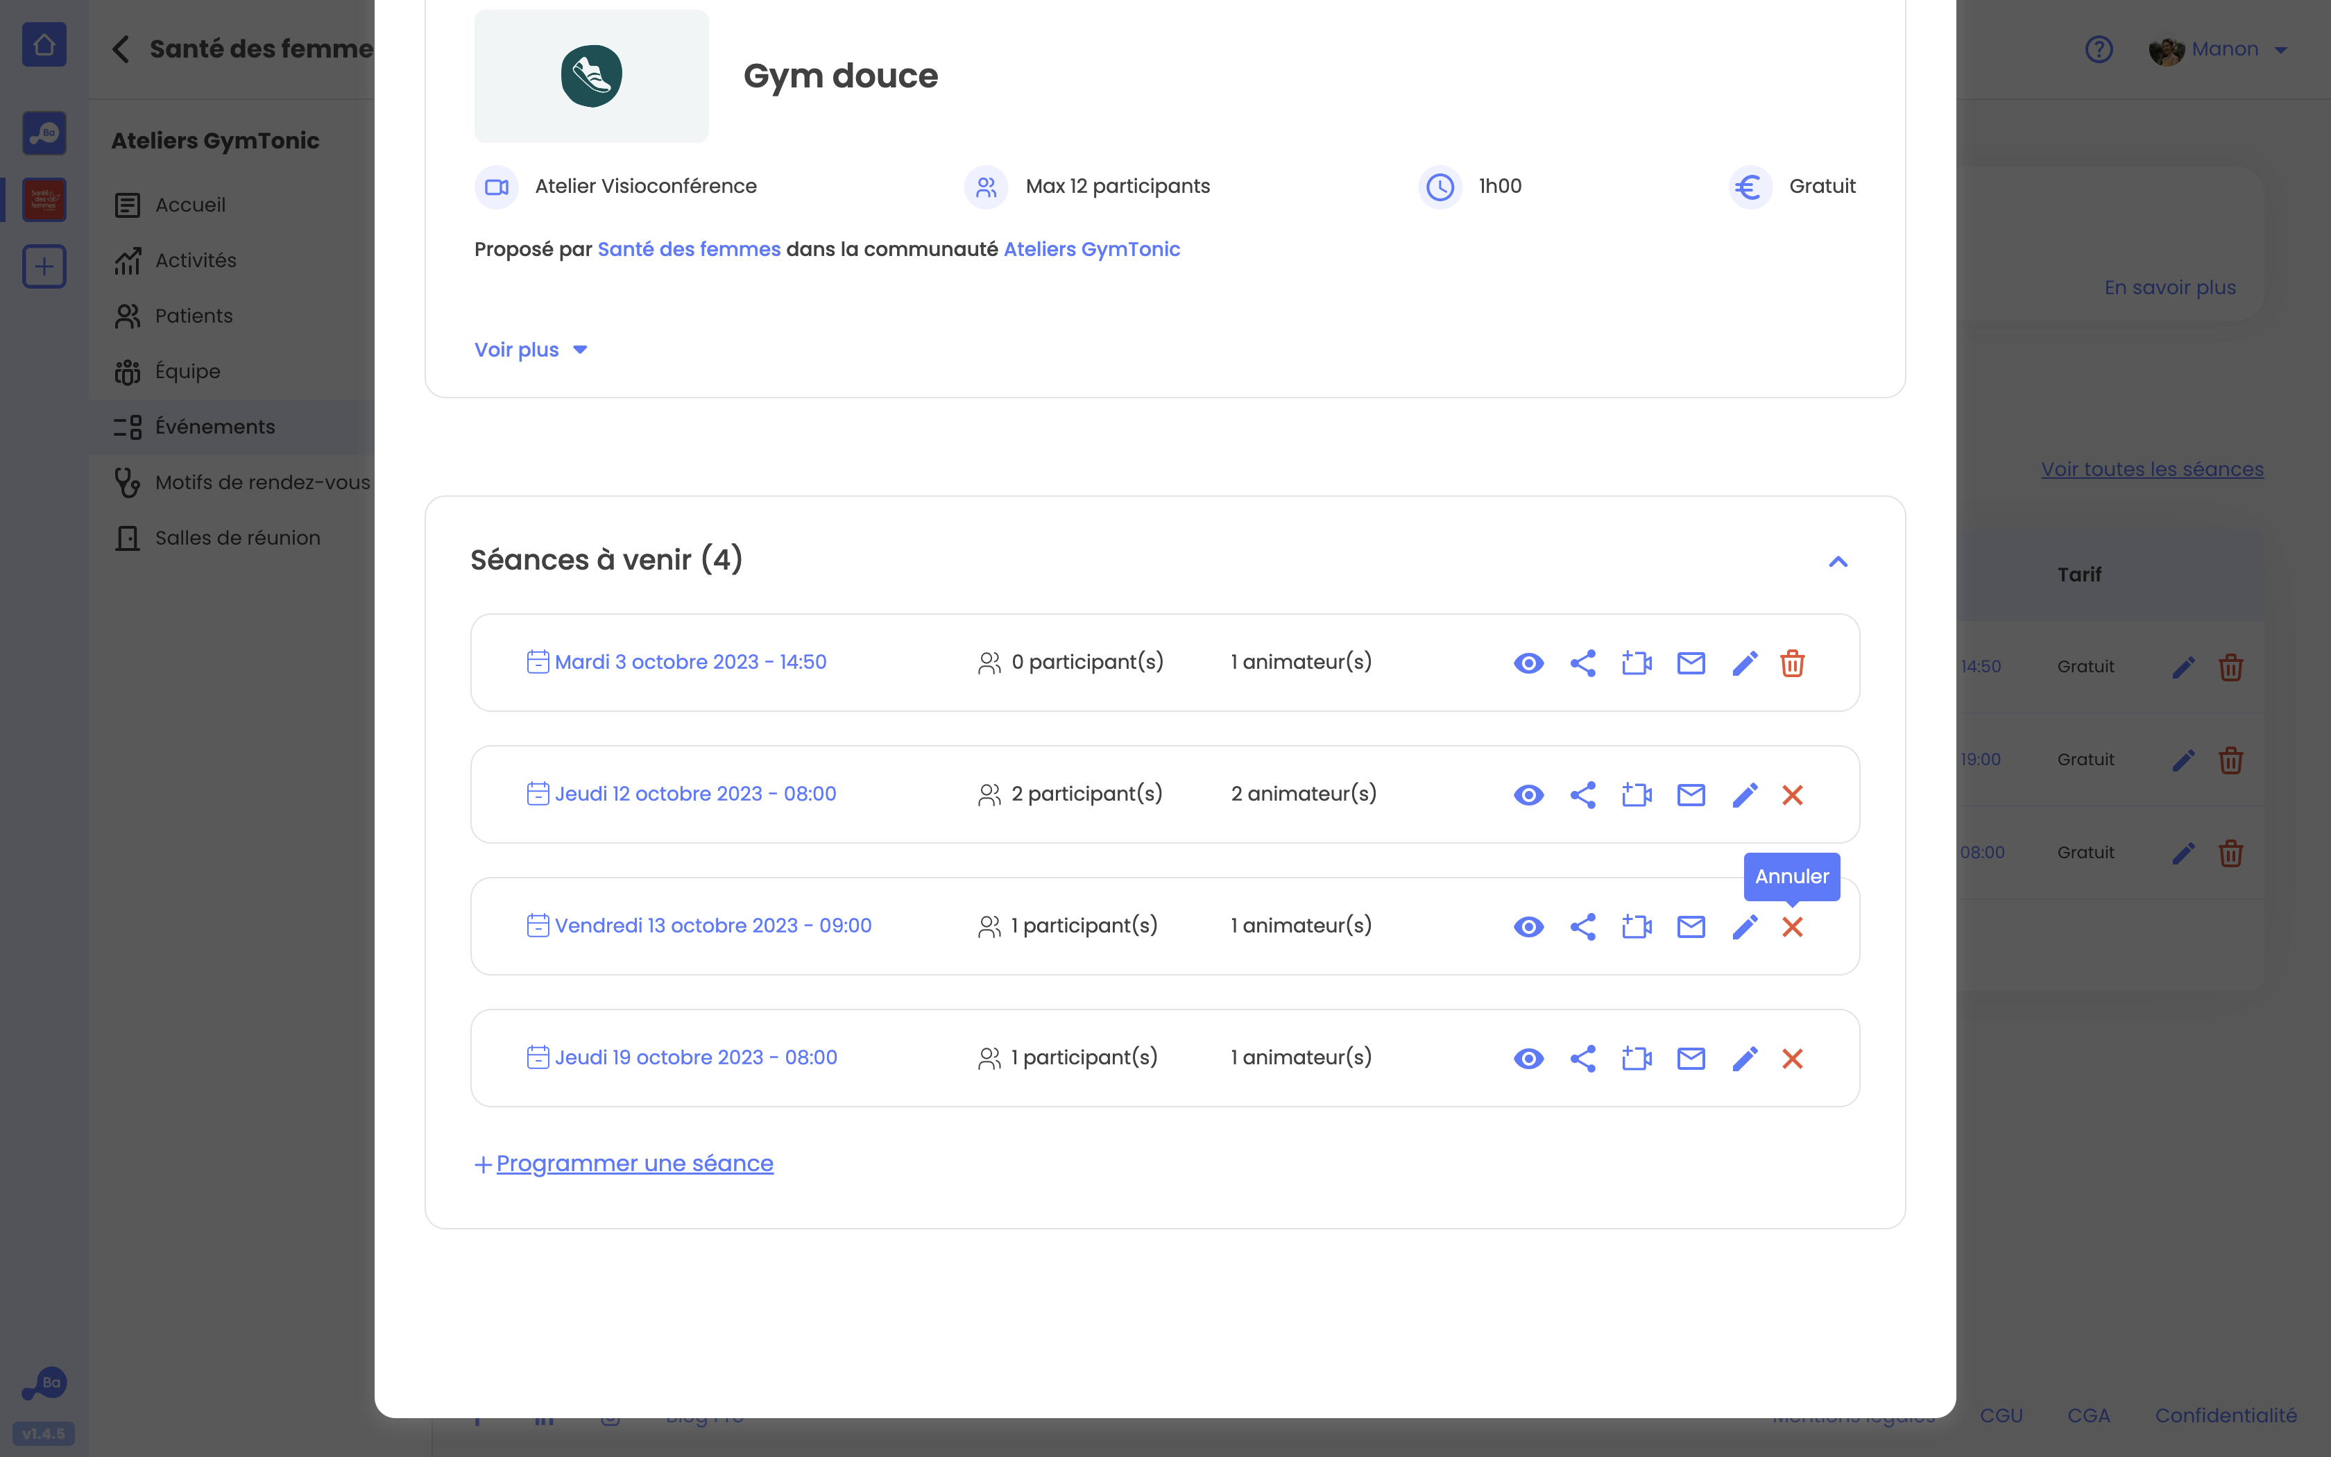Send email for Vendredi 13 octobre session

coord(1691,927)
